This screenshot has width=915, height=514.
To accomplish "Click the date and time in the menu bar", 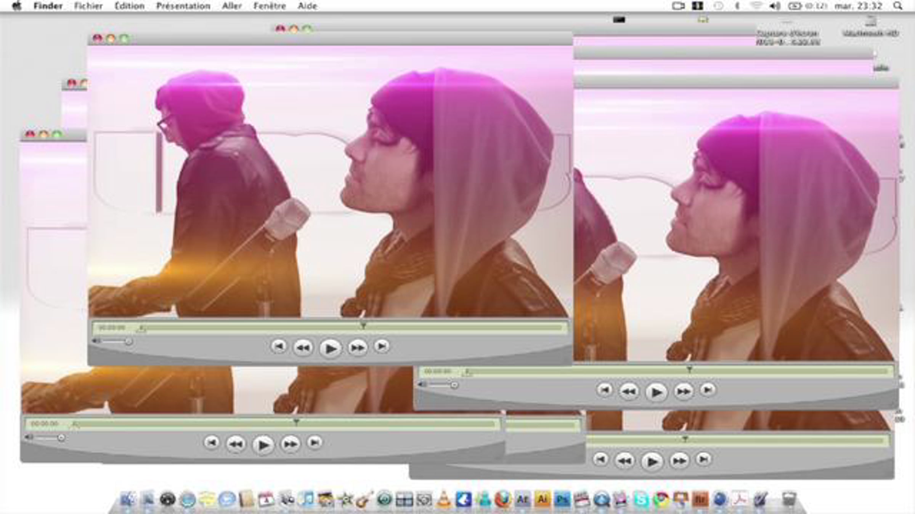I will [858, 6].
